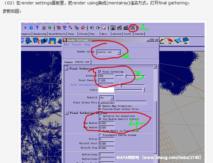Click the blue sphere selection mask icon
Image resolution: width=213 pixels, height=163 pixels.
[31, 28]
